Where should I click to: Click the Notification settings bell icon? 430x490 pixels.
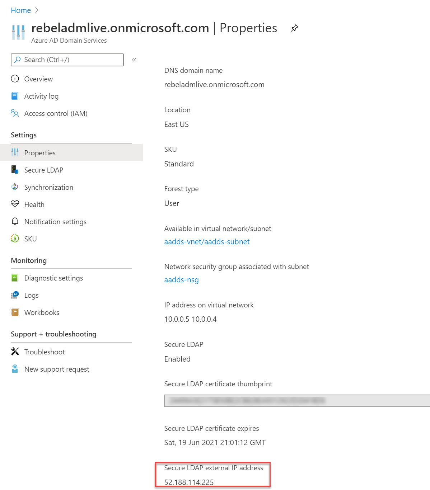coord(15,221)
